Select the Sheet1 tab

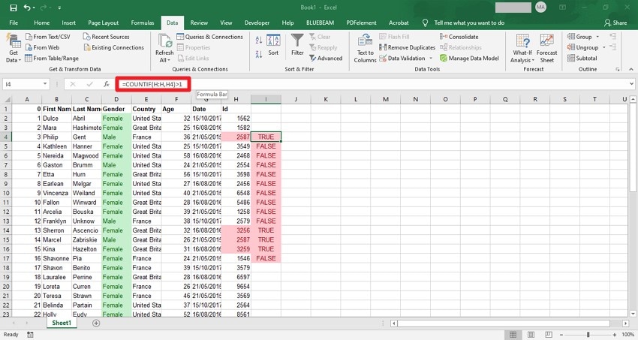(x=62, y=323)
